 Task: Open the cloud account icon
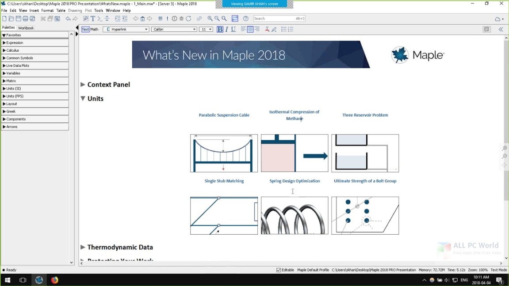pos(499,19)
